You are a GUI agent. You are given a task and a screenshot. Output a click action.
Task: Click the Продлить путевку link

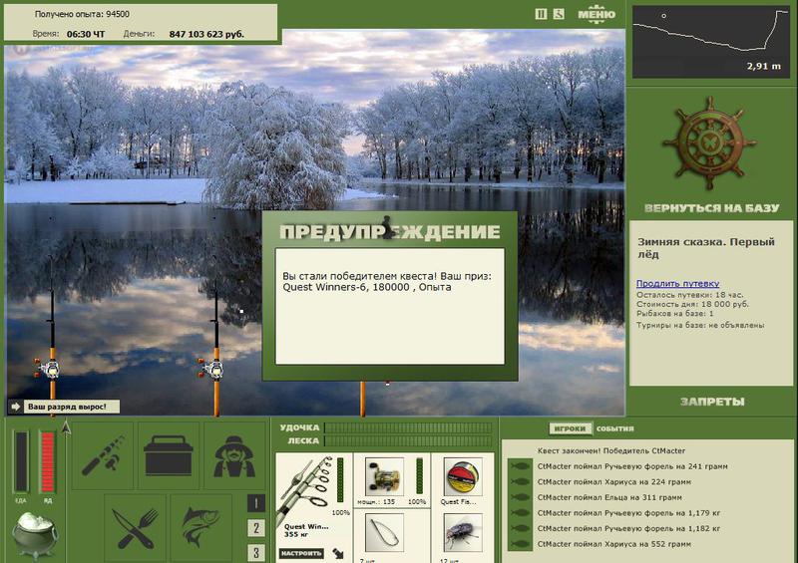point(677,283)
